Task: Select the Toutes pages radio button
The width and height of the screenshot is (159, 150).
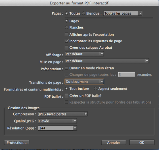Action: [x=67, y=13]
